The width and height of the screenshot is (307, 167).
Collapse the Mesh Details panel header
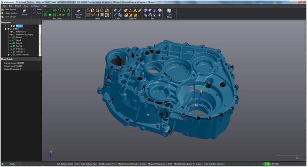click(39, 59)
